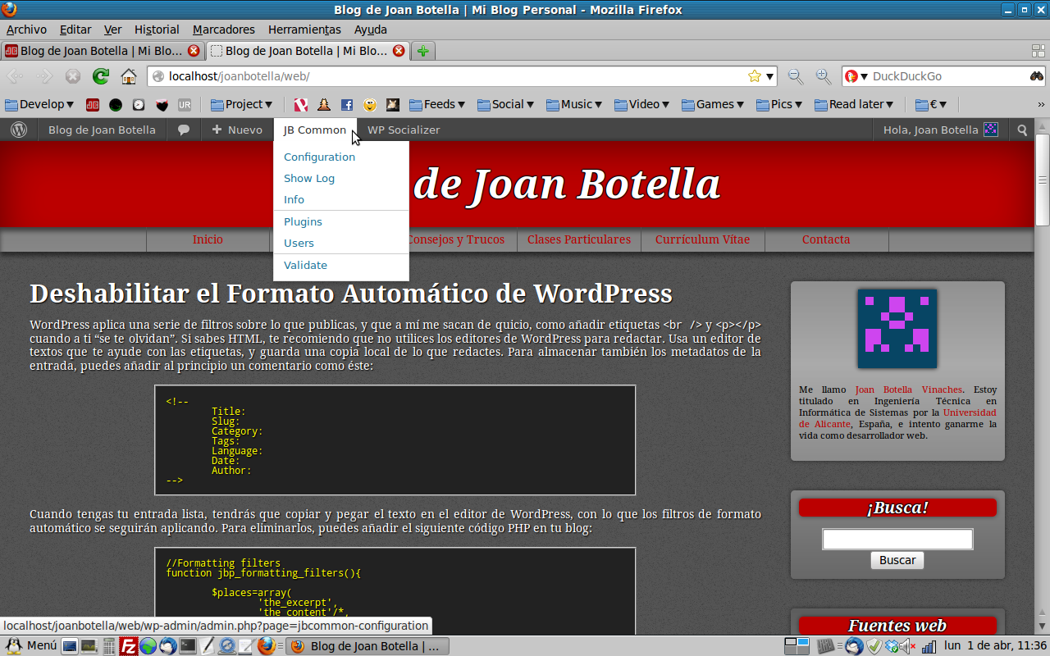The image size is (1050, 656).
Task: Open the yellow smiley bookmark icon
Action: (x=370, y=104)
